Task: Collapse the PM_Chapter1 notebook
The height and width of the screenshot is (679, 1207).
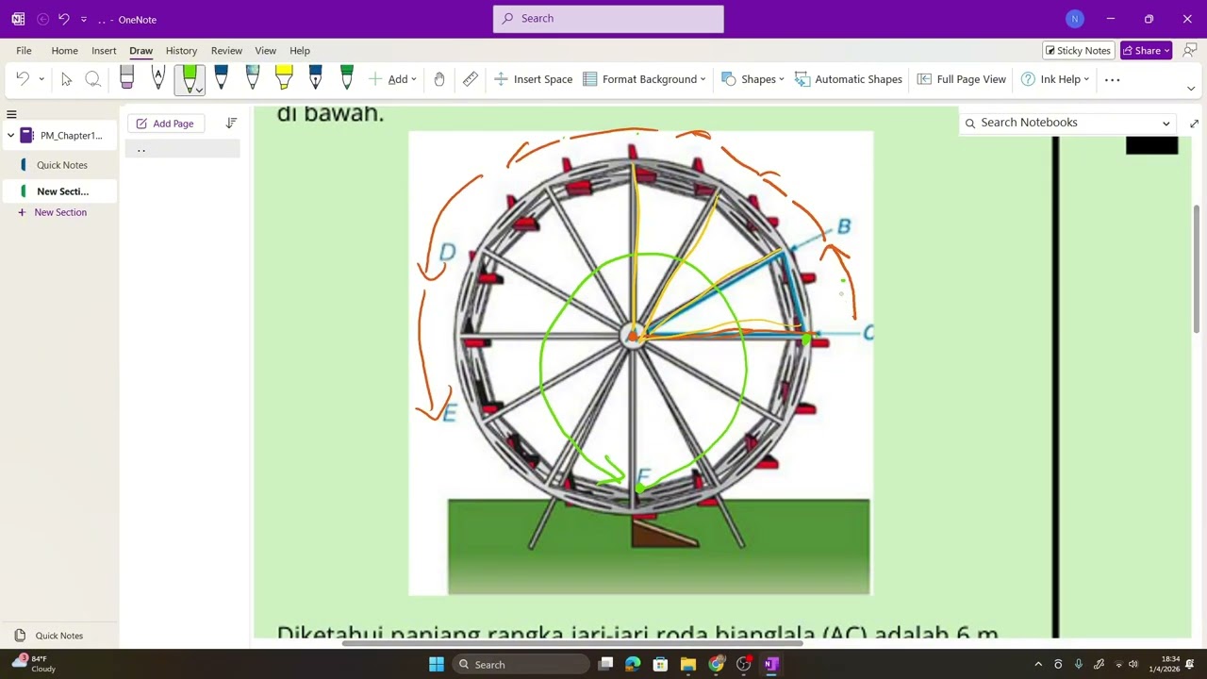Action: pos(10,136)
